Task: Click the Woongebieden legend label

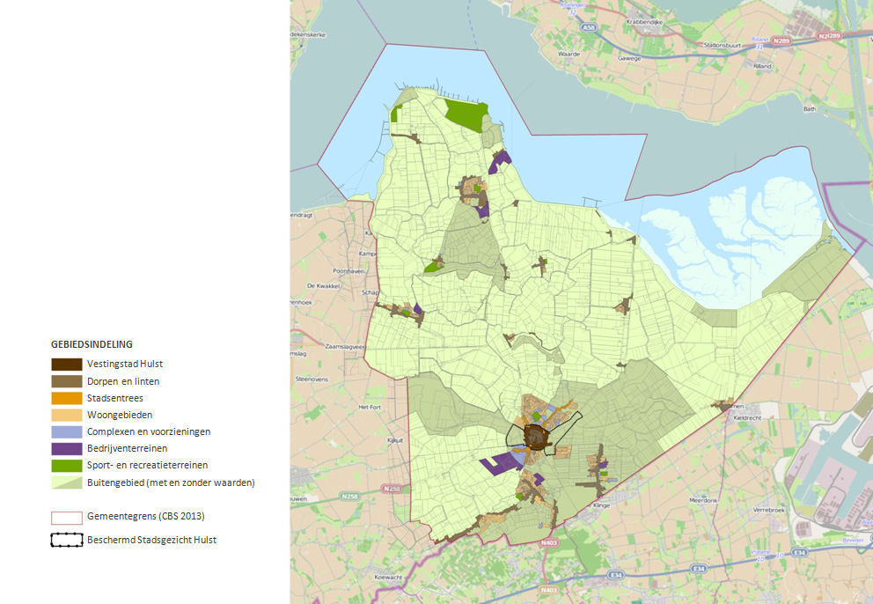Action: click(x=120, y=415)
